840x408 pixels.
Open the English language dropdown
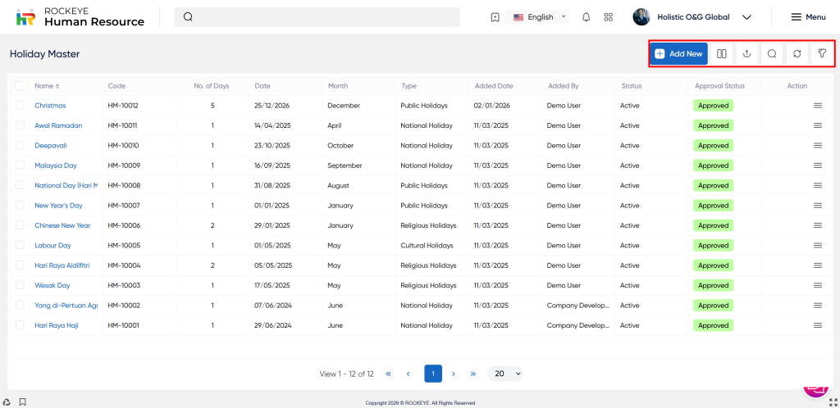[540, 17]
